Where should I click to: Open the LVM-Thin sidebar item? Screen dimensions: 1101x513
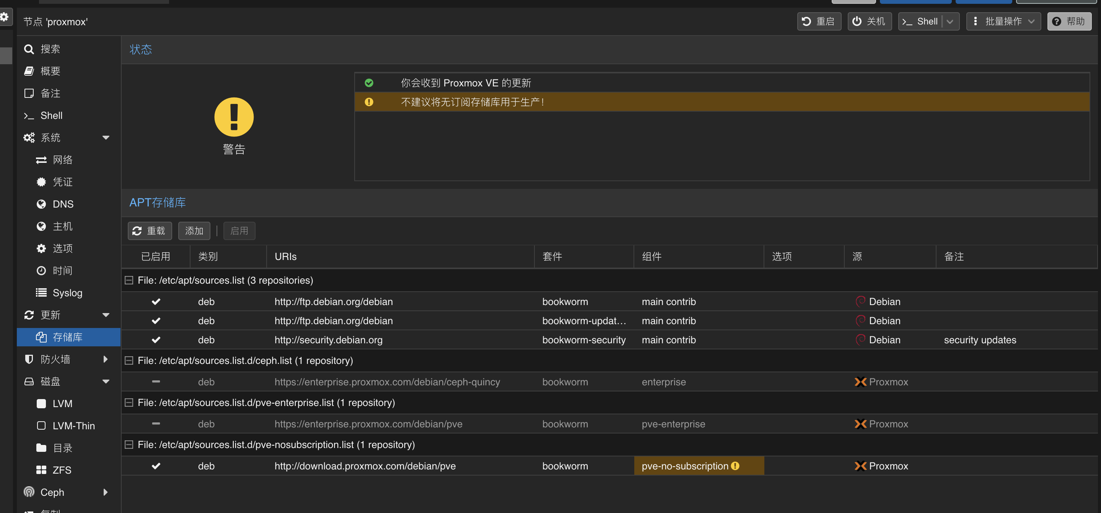click(x=68, y=426)
